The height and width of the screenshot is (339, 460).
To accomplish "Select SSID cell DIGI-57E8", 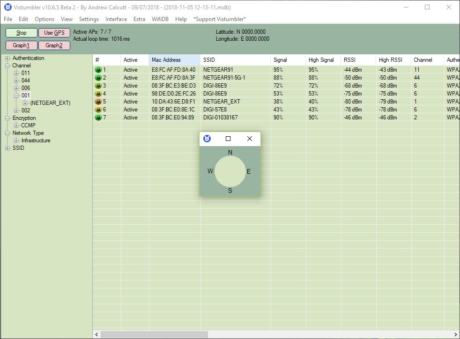I will (x=215, y=110).
